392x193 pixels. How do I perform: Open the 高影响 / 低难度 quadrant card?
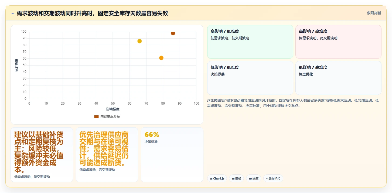click(250, 42)
